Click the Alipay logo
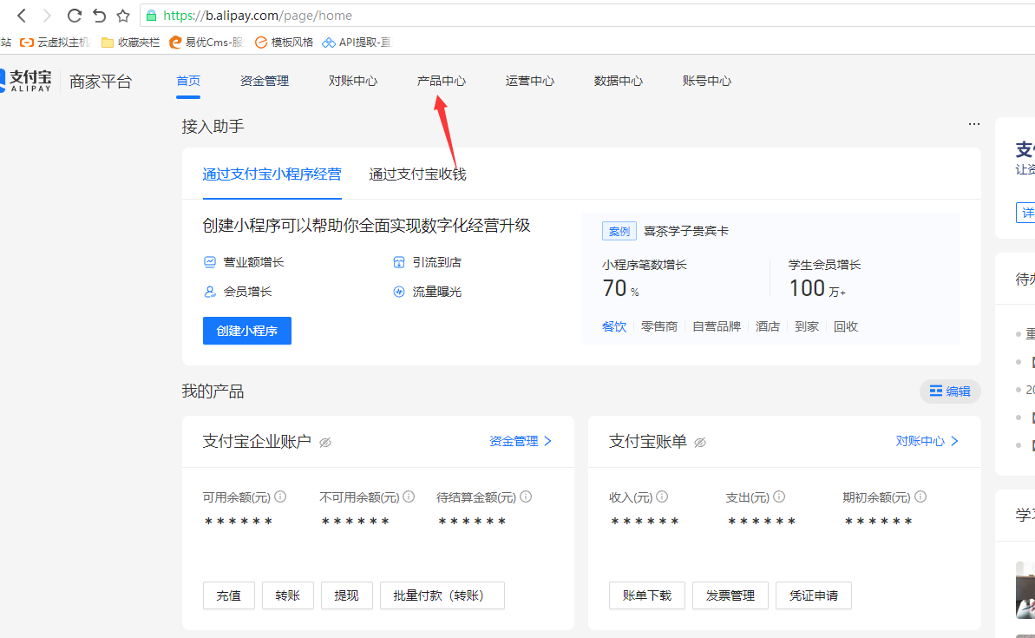Viewport: 1035px width, 638px height. pyautogui.click(x=27, y=80)
